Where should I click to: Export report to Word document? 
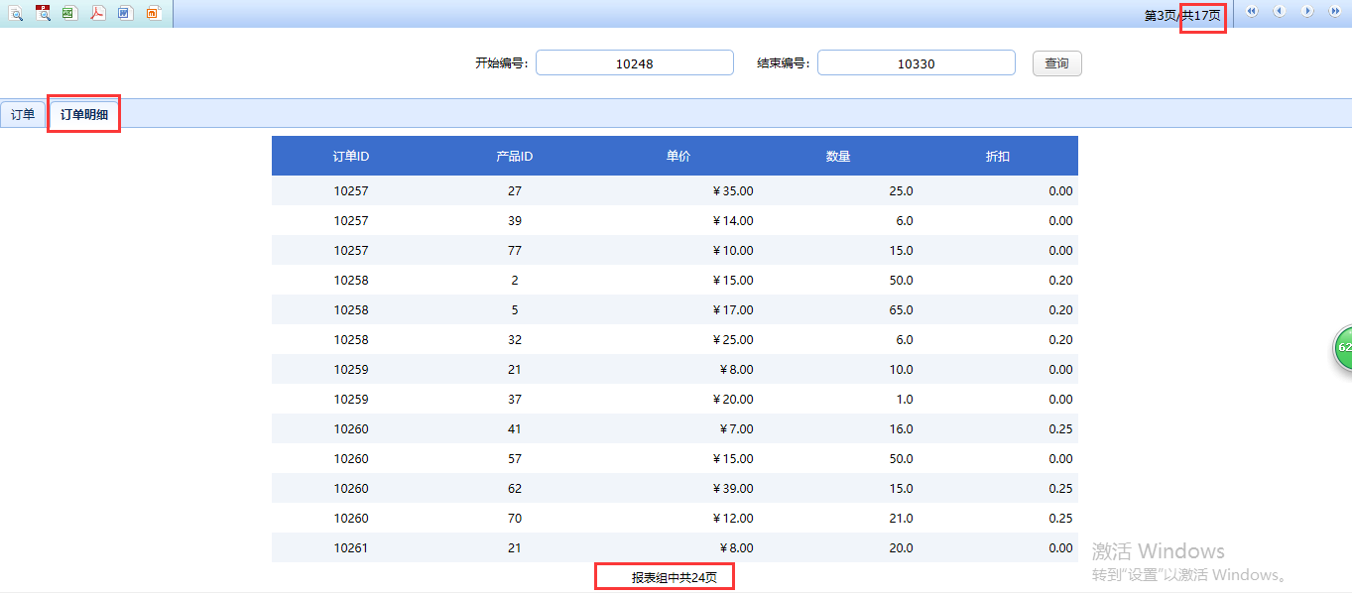[125, 13]
